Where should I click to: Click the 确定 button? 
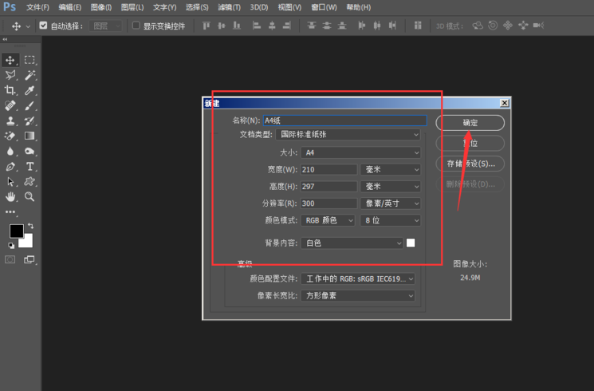(470, 123)
